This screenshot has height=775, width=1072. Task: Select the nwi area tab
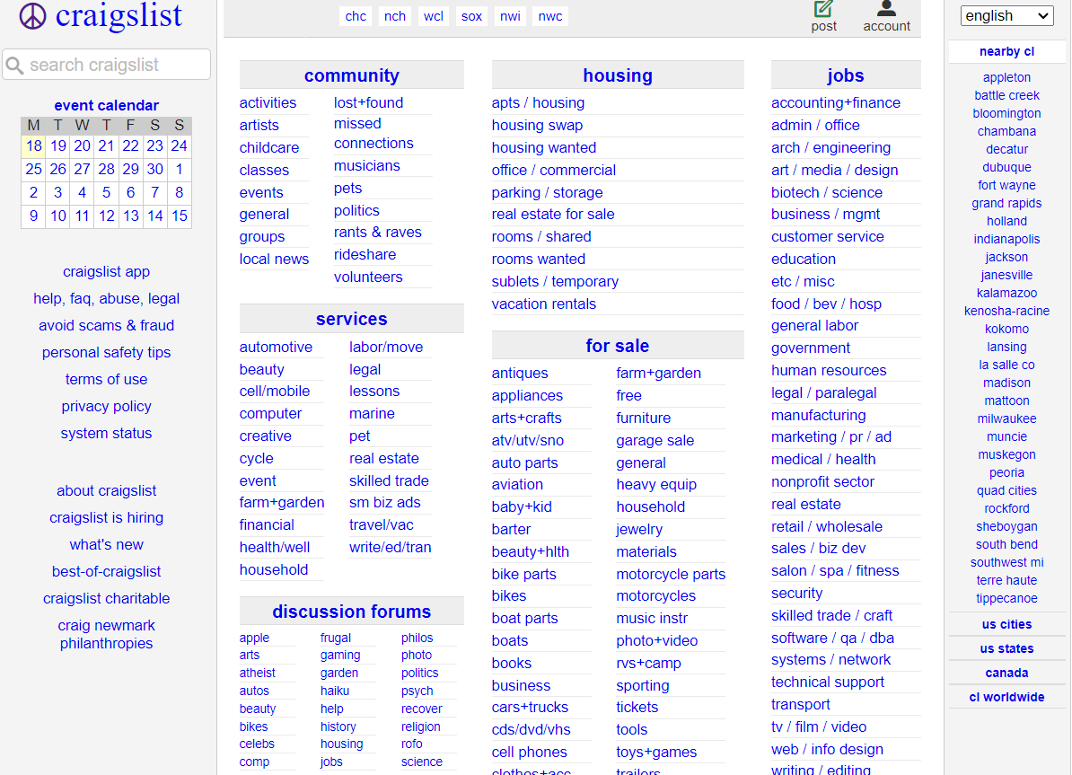click(510, 16)
